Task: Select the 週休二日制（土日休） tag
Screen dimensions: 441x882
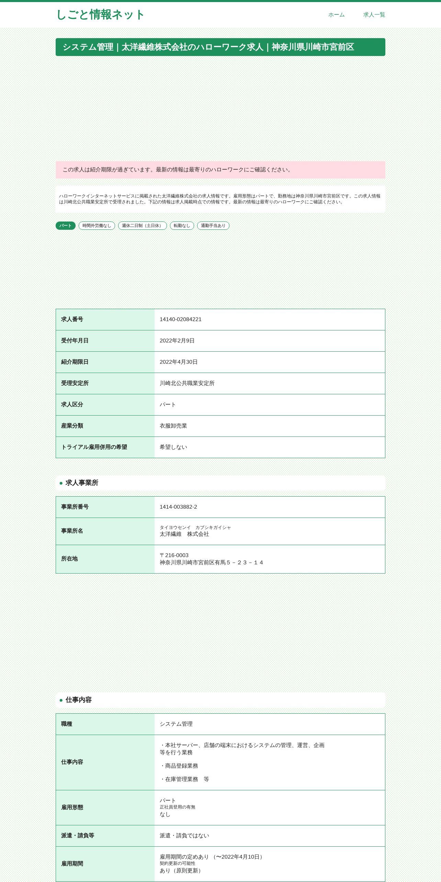Action: click(x=143, y=226)
